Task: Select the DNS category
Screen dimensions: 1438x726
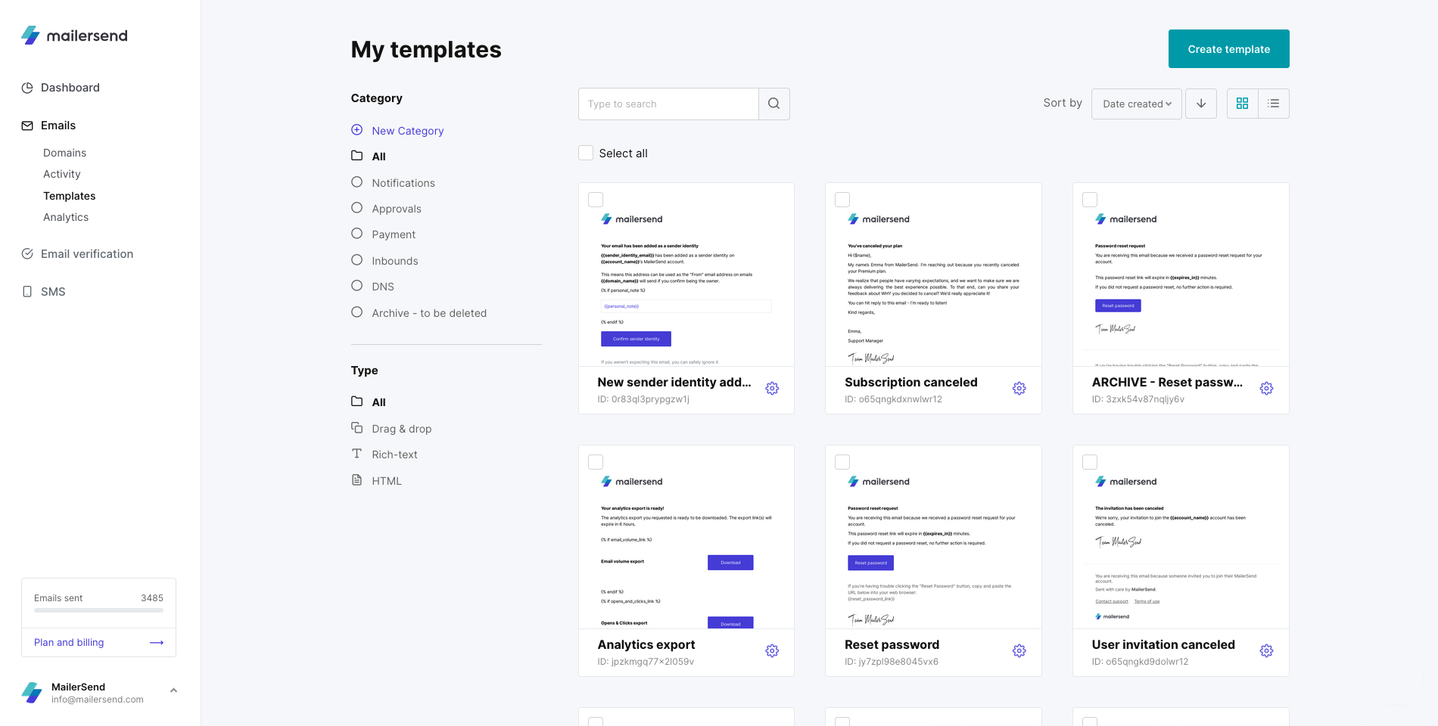Action: pyautogui.click(x=382, y=287)
